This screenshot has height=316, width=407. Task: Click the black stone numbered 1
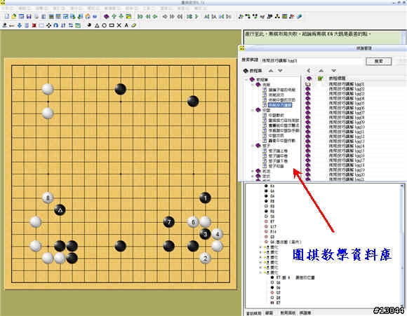point(205,198)
